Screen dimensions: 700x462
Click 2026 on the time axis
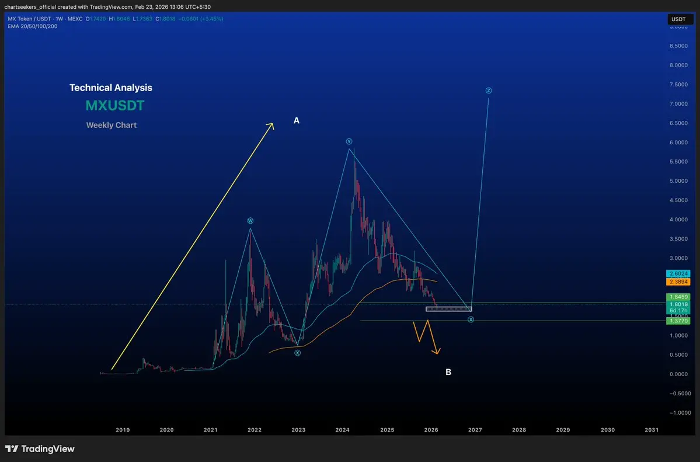[431, 430]
